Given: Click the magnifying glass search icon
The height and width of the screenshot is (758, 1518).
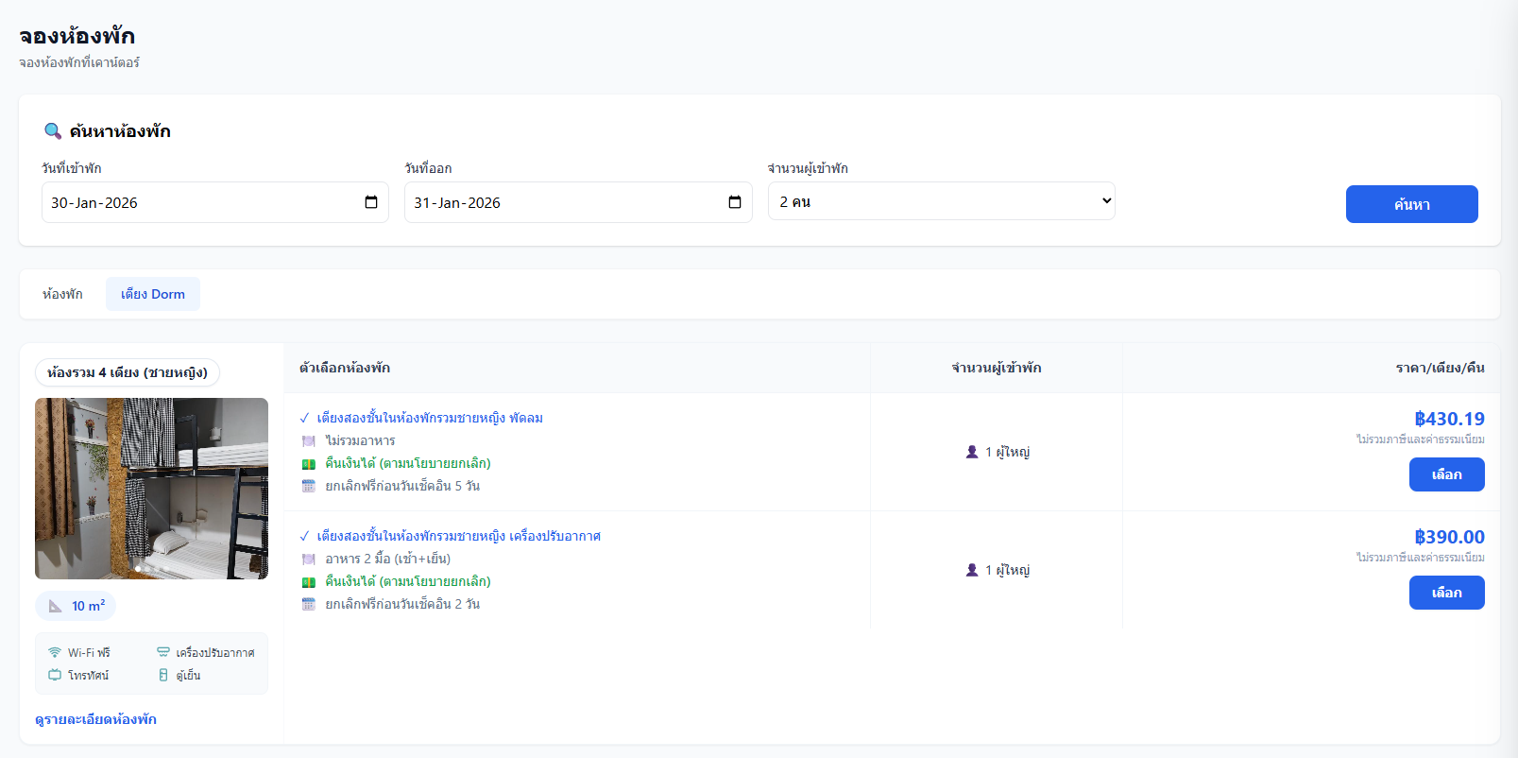Looking at the screenshot, I should pos(53,131).
